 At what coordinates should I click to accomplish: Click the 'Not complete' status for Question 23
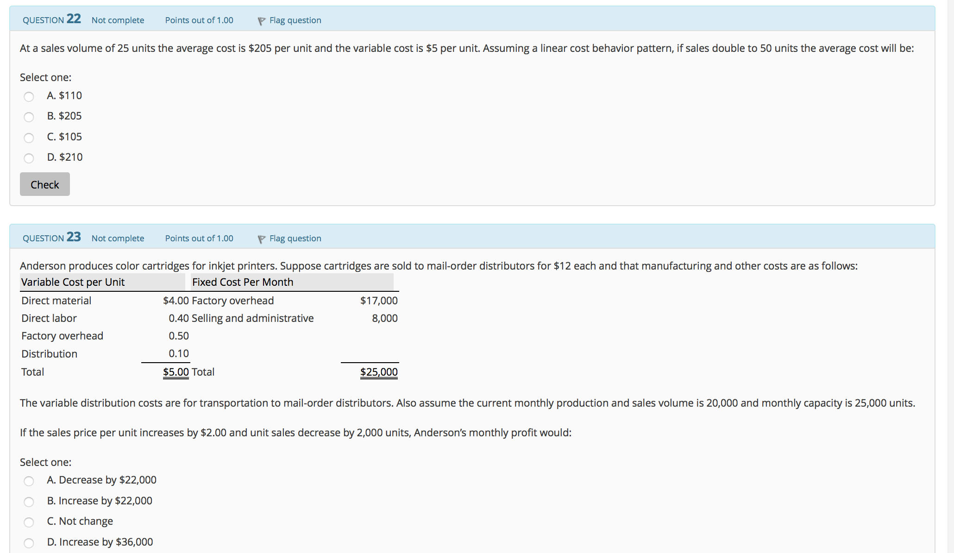coord(118,238)
